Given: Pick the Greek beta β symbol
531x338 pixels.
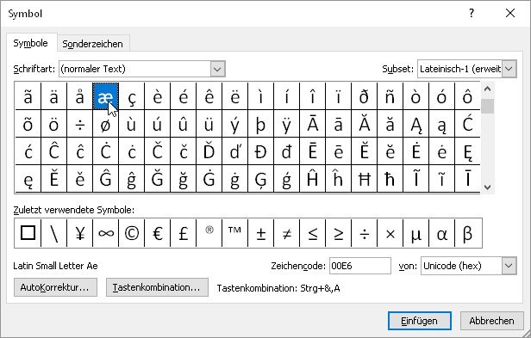Looking at the screenshot, I should click(468, 233).
